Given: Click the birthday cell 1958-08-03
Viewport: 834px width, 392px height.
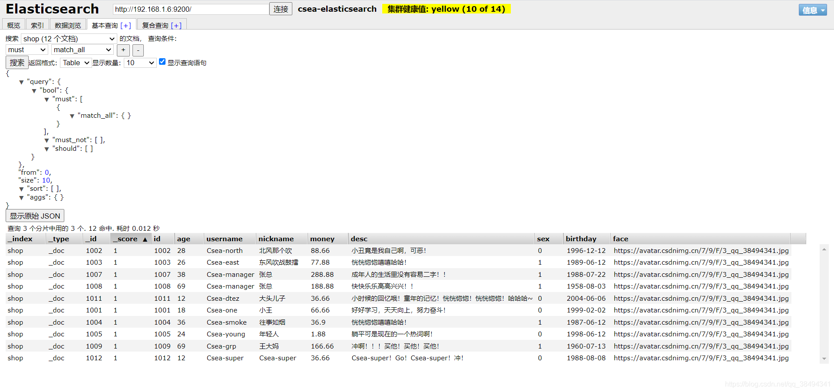Looking at the screenshot, I should (586, 286).
